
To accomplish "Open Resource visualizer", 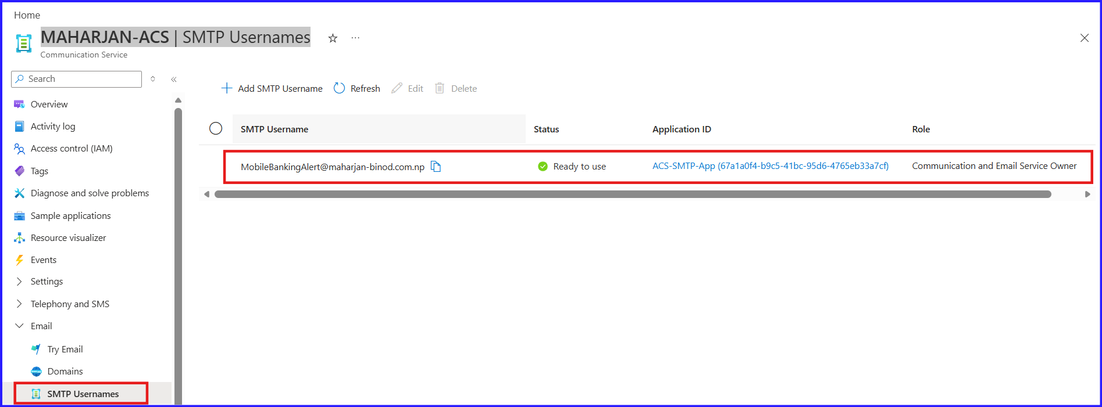I will 68,238.
